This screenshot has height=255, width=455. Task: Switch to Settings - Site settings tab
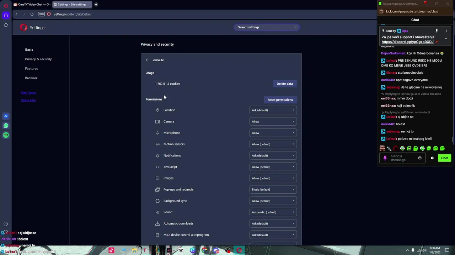coord(72,5)
